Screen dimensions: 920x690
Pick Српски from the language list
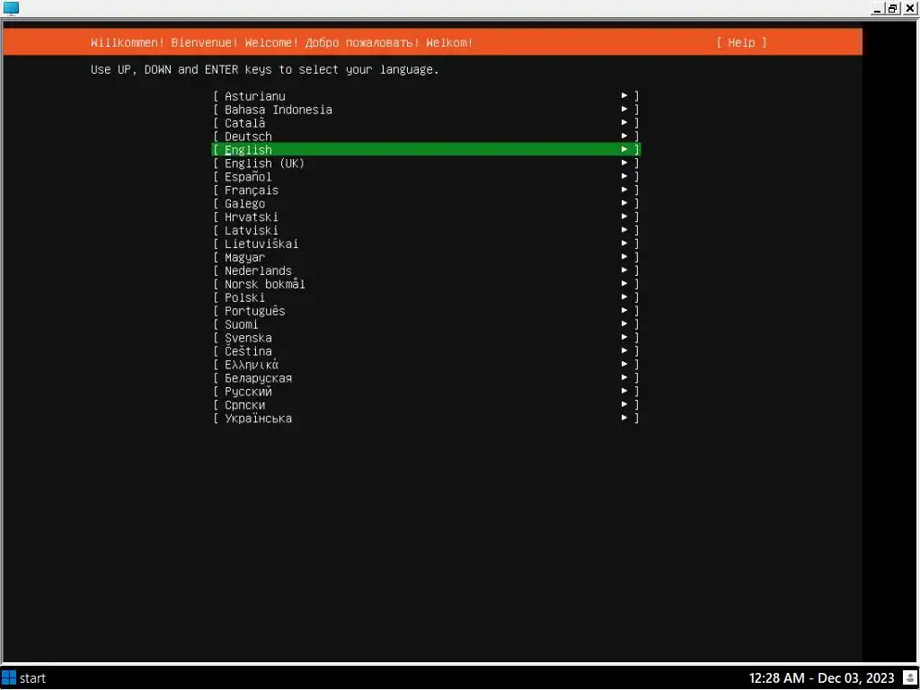pyautogui.click(x=426, y=405)
